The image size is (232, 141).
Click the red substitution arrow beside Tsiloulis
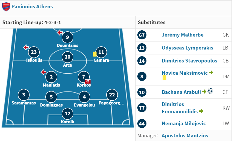[x=26, y=47]
